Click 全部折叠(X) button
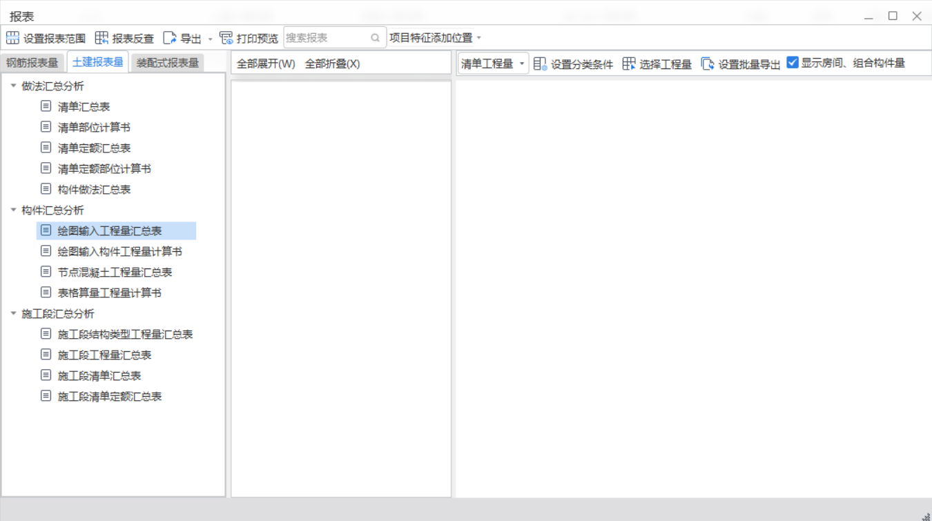932x521 pixels. click(332, 63)
